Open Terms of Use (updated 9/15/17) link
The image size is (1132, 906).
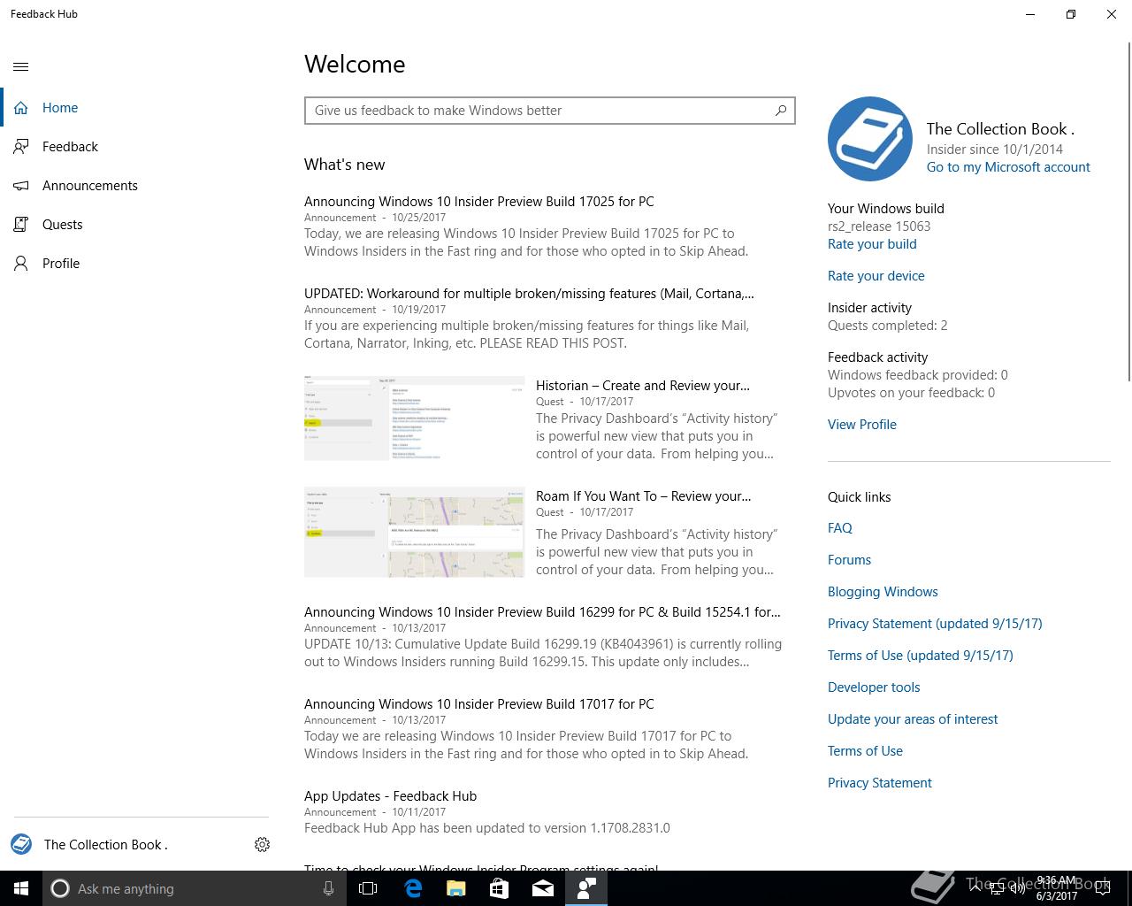coord(921,656)
